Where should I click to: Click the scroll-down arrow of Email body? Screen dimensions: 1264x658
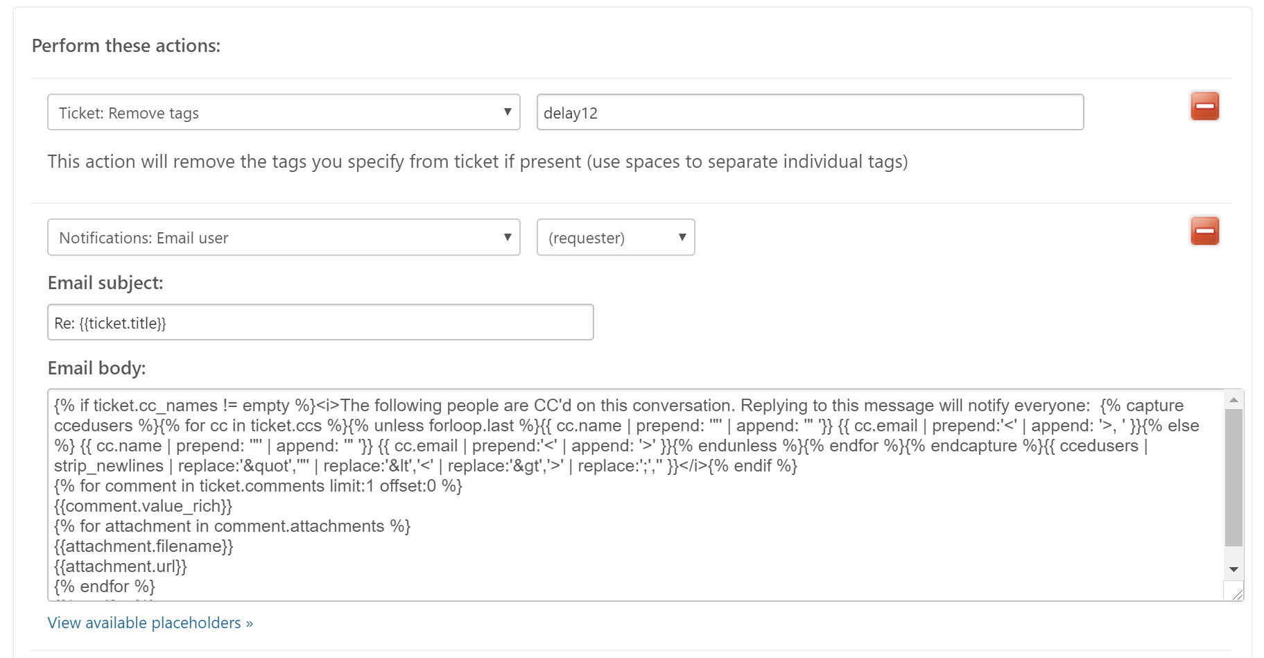click(1233, 569)
